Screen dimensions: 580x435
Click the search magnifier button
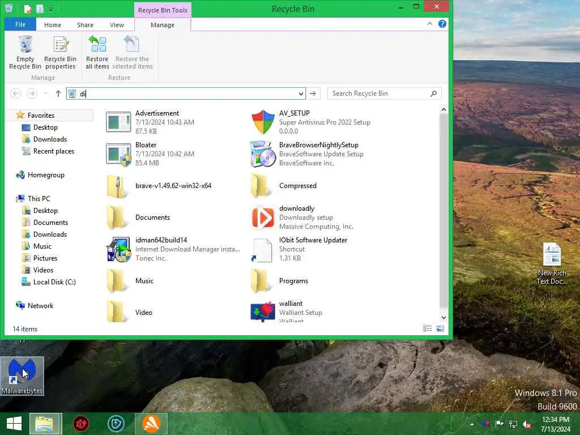pos(433,93)
